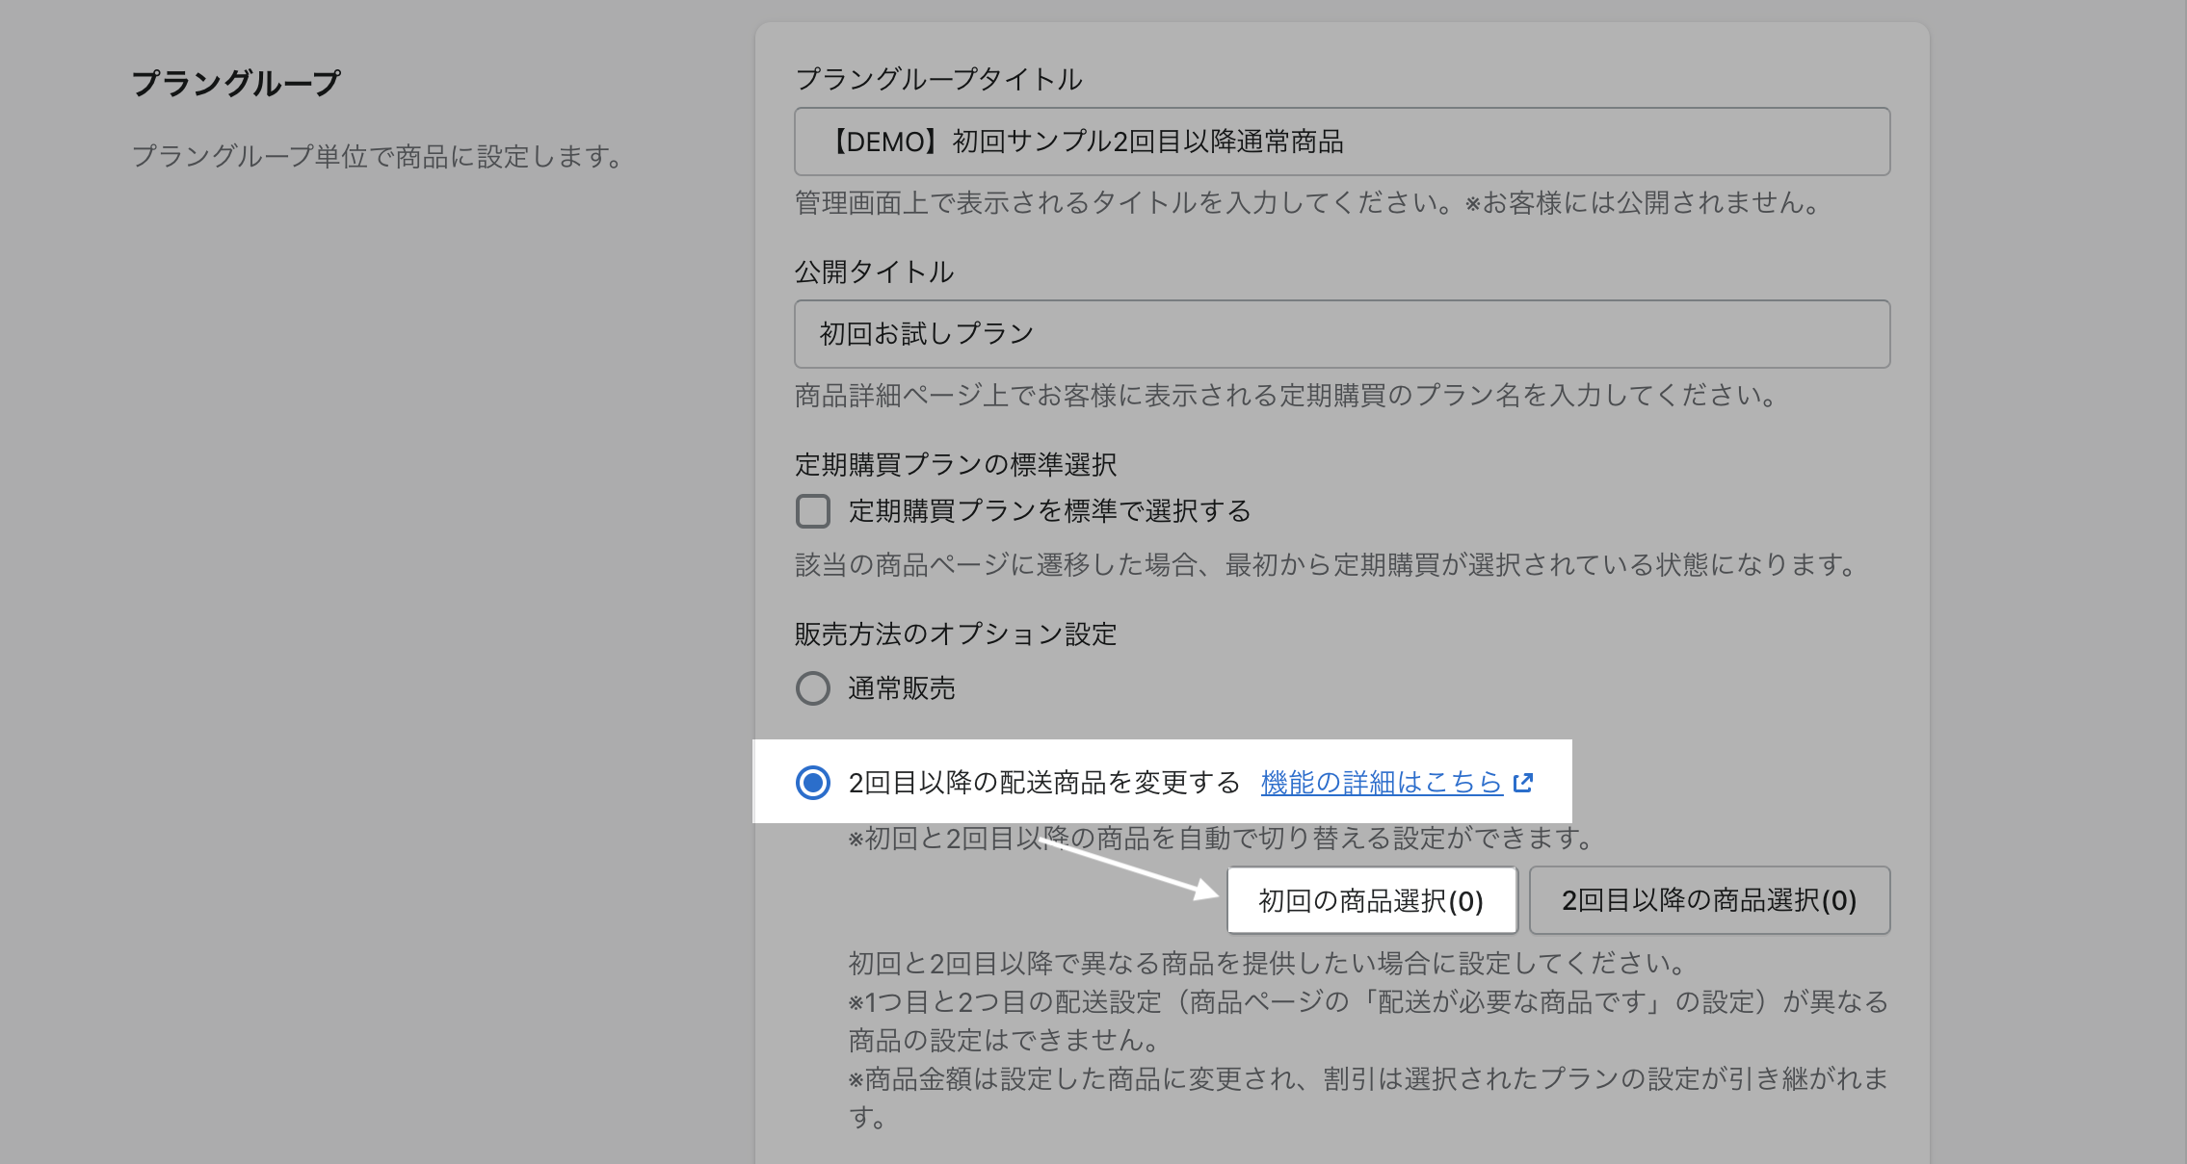Focus the プラングループタイトル input field
Image resolution: width=2187 pixels, height=1164 pixels.
[1341, 142]
